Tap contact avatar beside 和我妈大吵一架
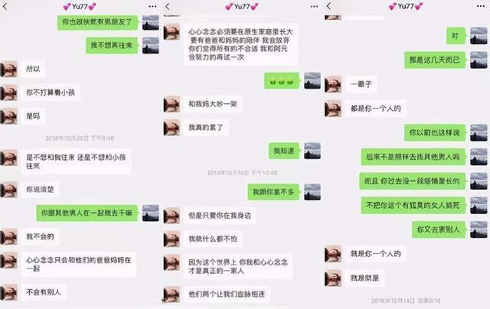Image resolution: width=490 pixels, height=309 pixels. tap(171, 104)
